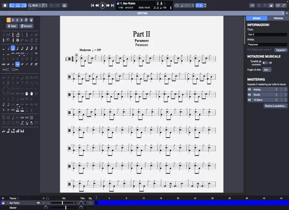Apply mp dynamic
Viewport: 289px width, 210px height.
pyautogui.click(x=18, y=64)
